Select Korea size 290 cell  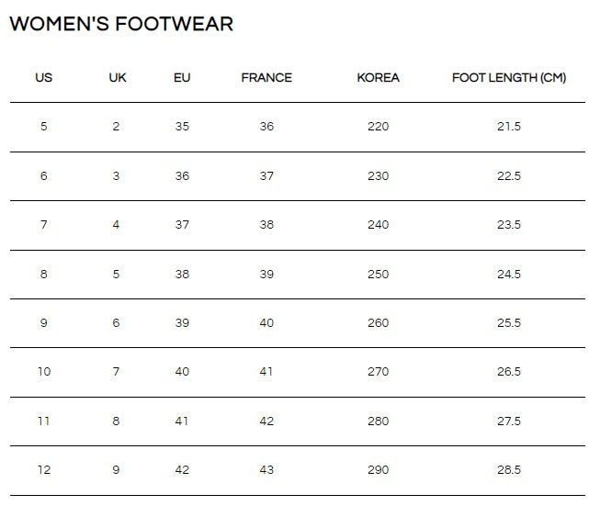(379, 470)
